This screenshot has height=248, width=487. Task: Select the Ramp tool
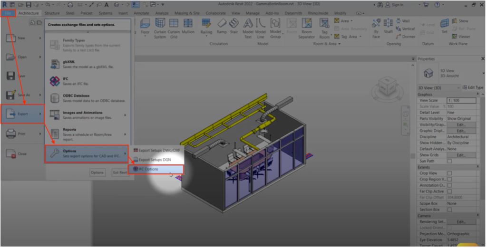[x=222, y=27]
